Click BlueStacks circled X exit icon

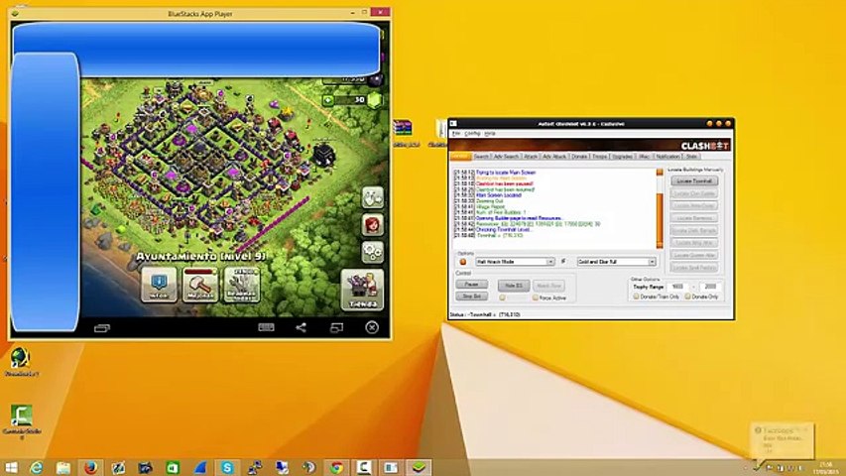[372, 327]
